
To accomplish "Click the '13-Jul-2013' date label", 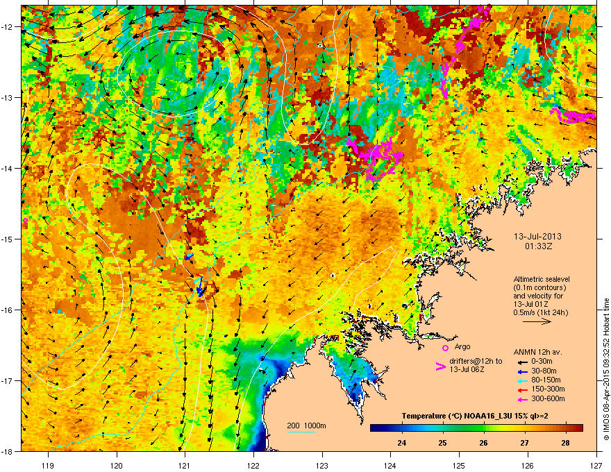I will 537,237.
